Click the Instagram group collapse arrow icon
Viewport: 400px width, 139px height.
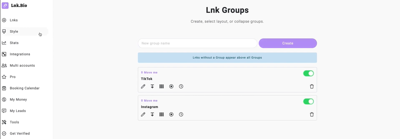point(152,114)
